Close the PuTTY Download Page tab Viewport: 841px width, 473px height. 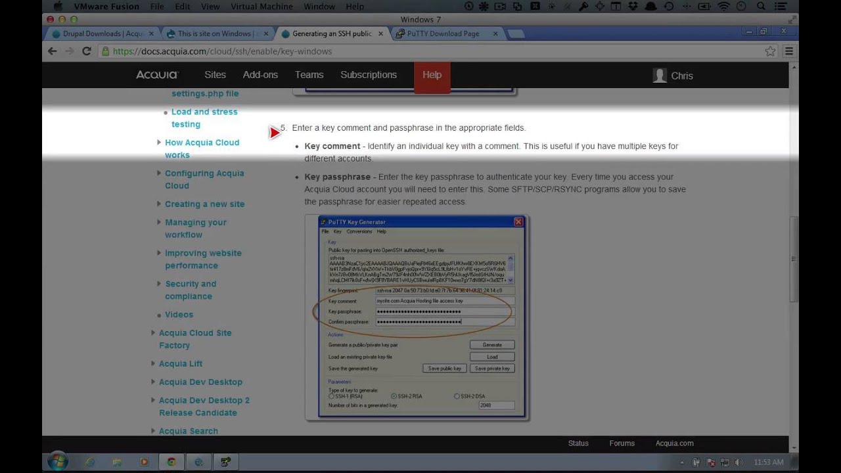495,34
